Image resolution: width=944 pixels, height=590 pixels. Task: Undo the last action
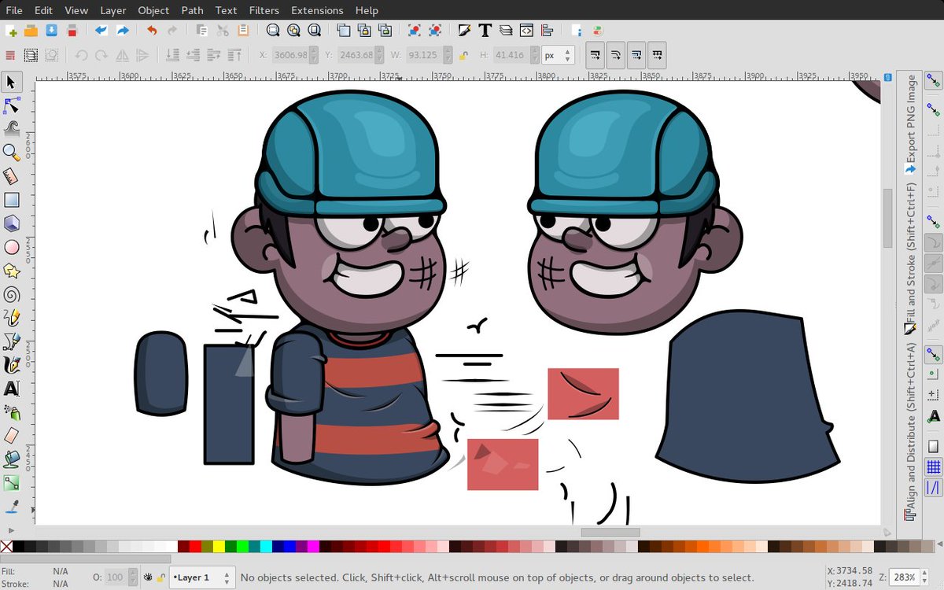pos(152,31)
